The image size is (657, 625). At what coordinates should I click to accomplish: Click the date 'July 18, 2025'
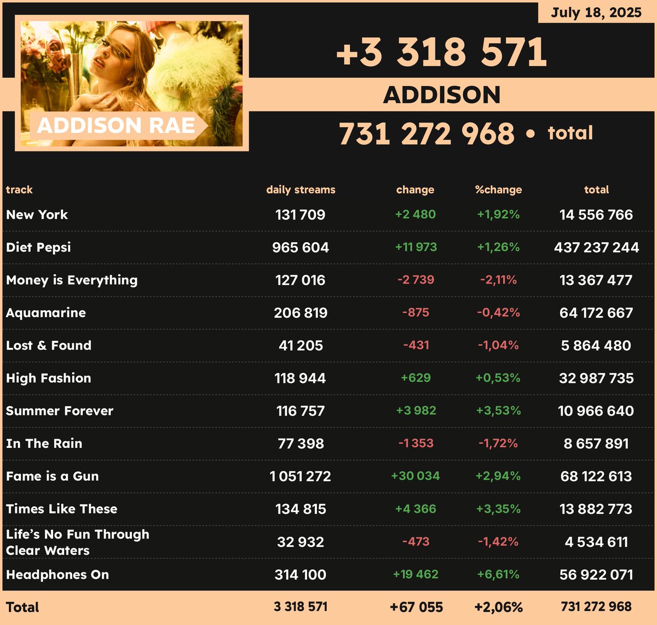596,13
